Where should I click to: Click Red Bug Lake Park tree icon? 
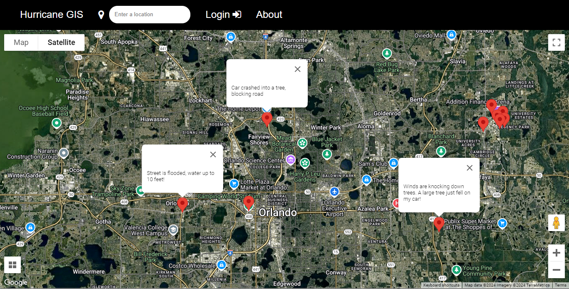tap(387, 54)
